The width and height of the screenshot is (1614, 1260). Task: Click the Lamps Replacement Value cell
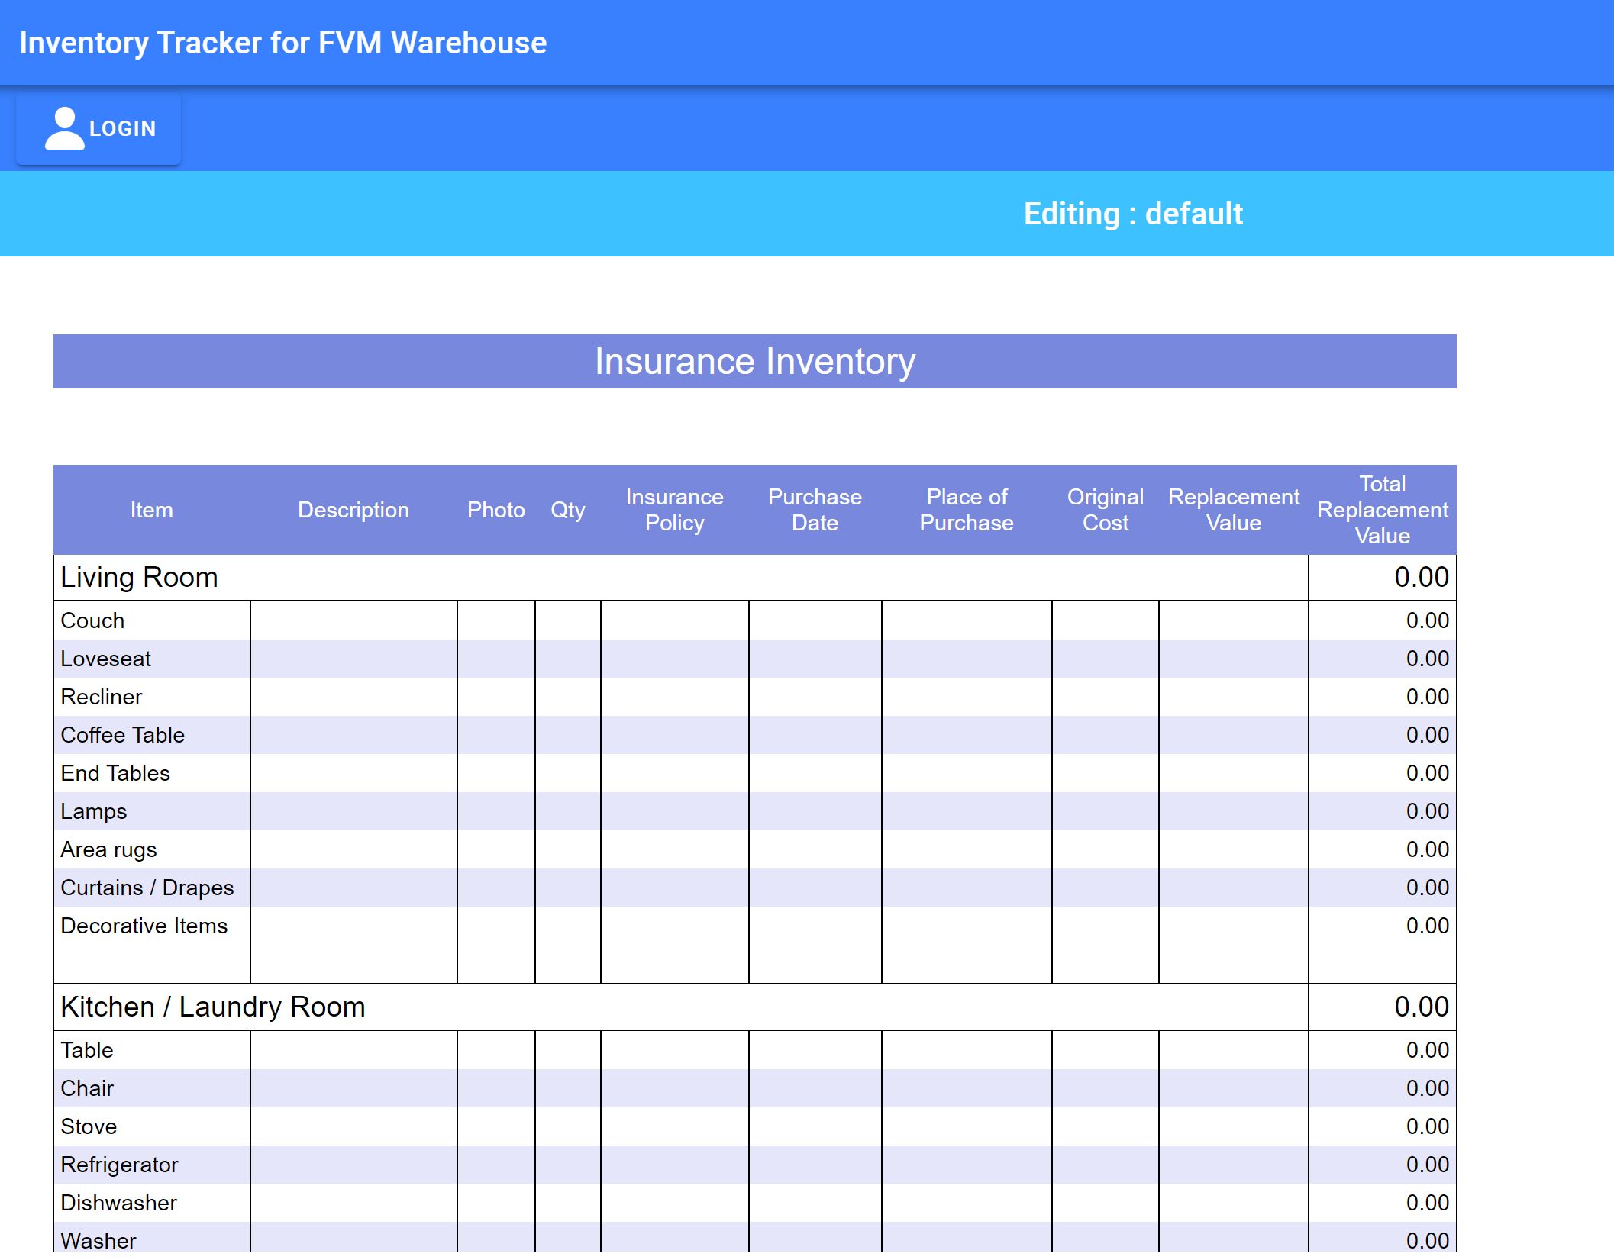coord(1234,811)
